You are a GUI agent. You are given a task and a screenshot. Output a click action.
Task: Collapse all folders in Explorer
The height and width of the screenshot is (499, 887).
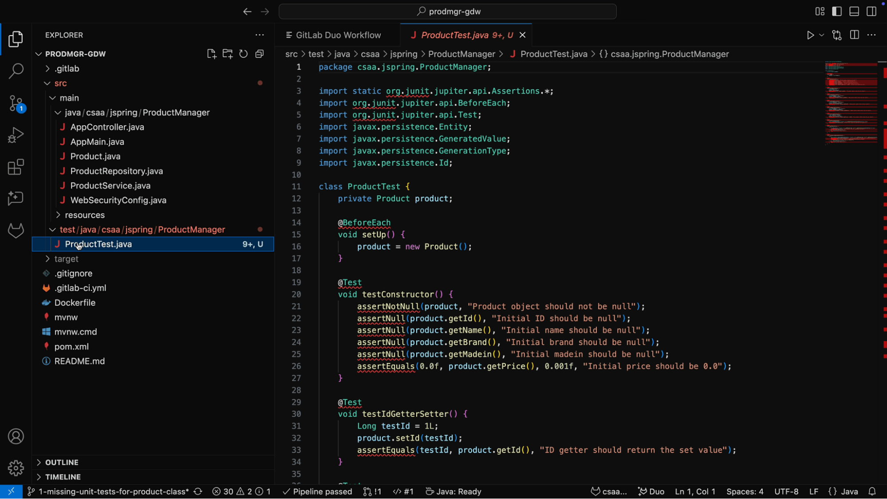coord(260,54)
